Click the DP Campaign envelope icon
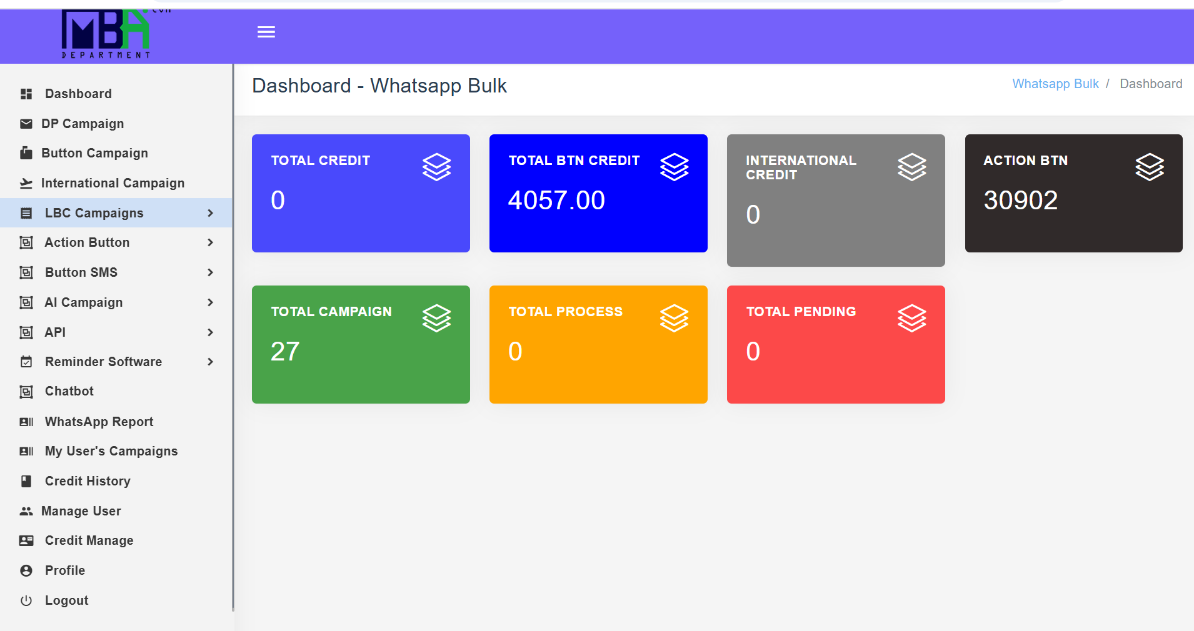Viewport: 1194px width, 631px height. pyautogui.click(x=26, y=124)
